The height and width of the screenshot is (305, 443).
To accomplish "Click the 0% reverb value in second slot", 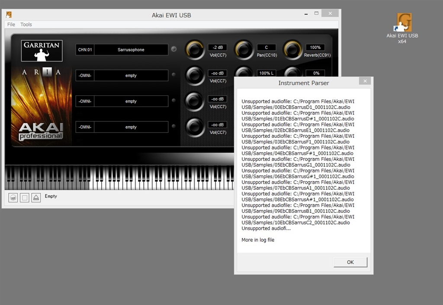I will (x=315, y=73).
